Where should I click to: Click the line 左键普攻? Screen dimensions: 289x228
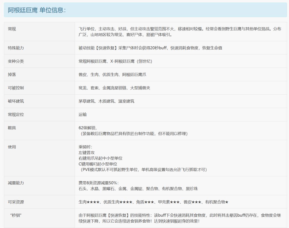(x=86, y=153)
